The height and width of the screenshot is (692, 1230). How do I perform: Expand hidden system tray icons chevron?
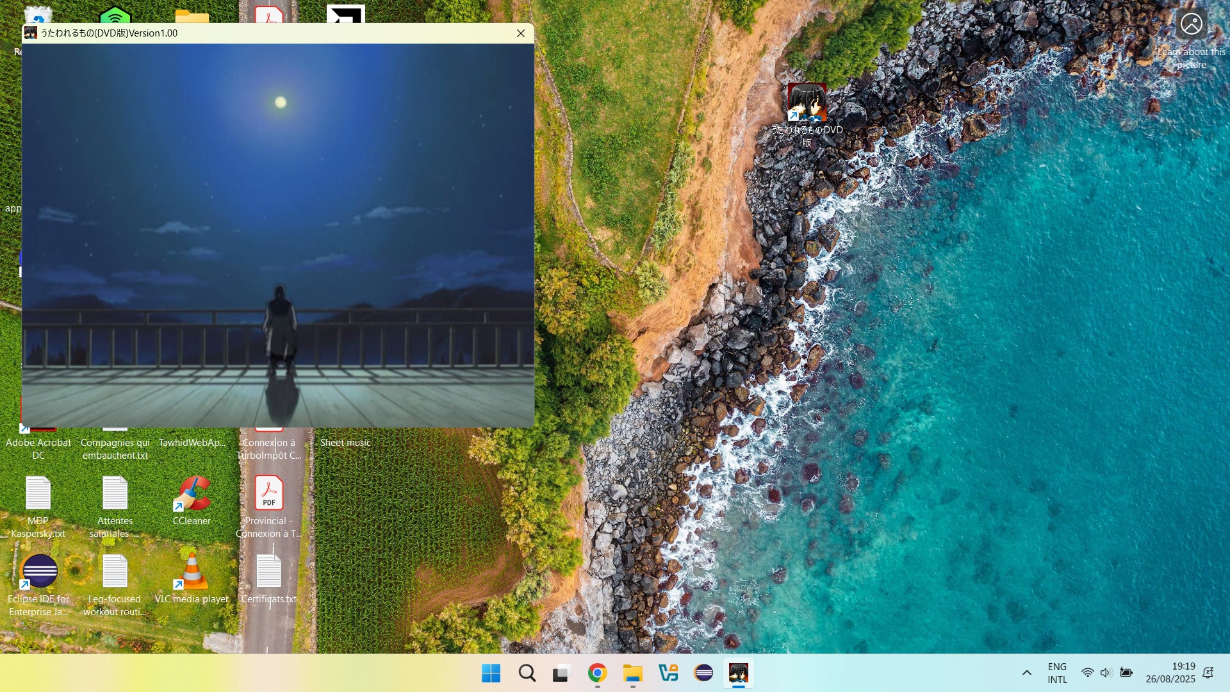coord(1026,673)
